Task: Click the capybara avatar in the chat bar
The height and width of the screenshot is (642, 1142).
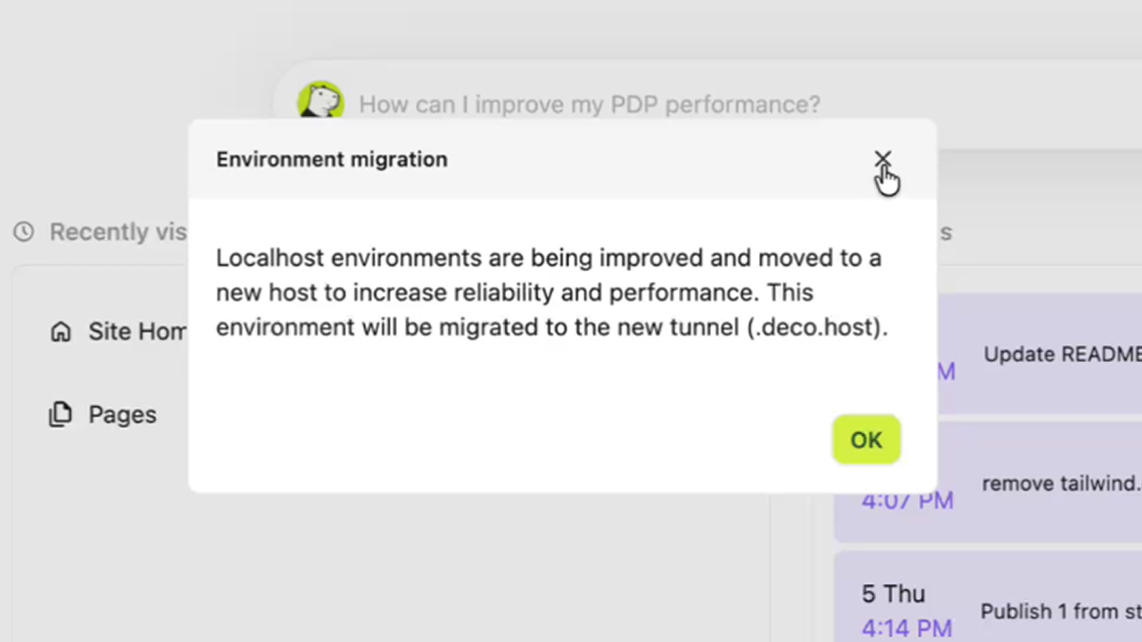Action: 321,100
